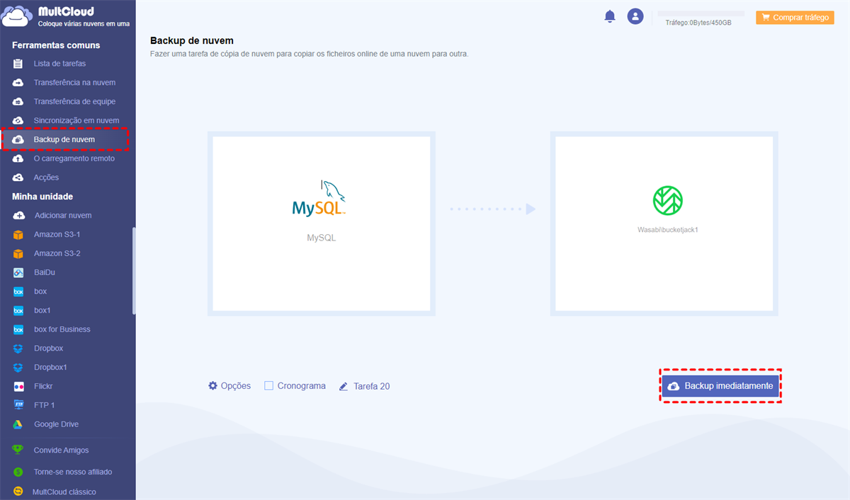850x500 pixels.
Task: Click Acções cloud icon
Action: click(18, 178)
